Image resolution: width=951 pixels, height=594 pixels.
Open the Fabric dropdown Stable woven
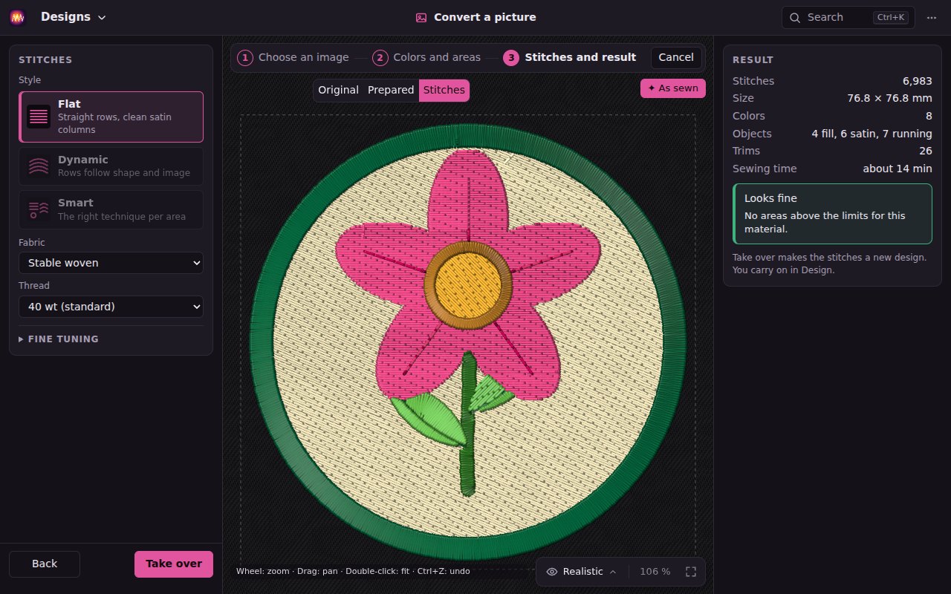point(111,263)
